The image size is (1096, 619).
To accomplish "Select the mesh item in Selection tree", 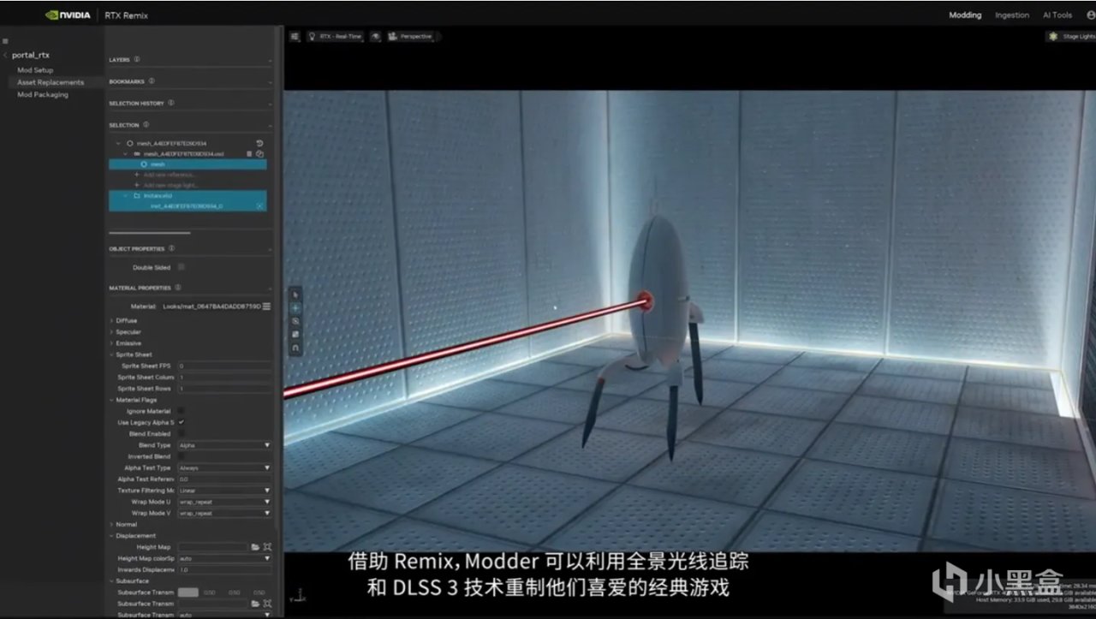I will [188, 164].
